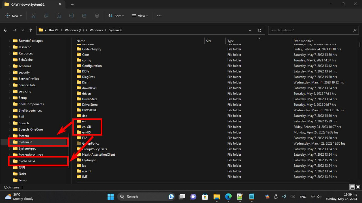
Task: Select the Rename icon in the toolbar
Action: pos(71,16)
